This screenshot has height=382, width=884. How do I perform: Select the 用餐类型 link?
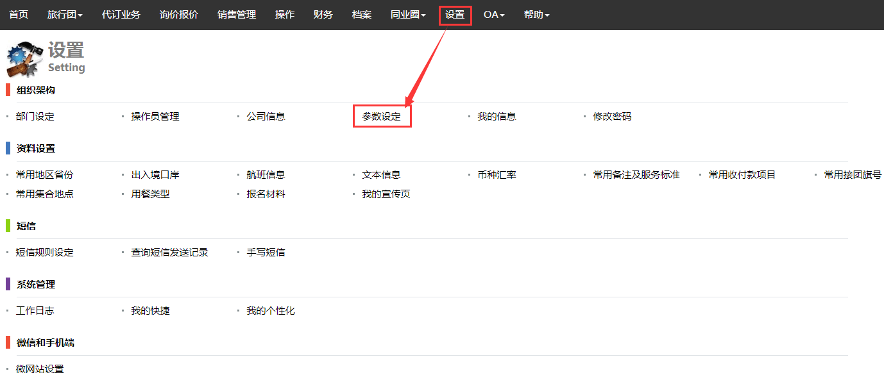151,194
